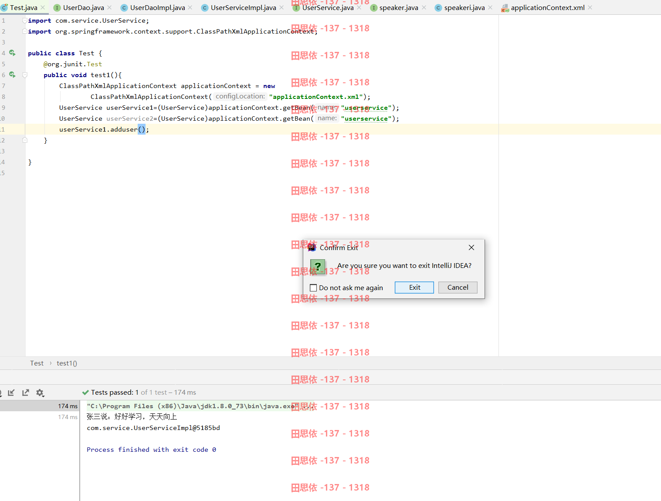Click the Confirm Exit dialog title
661x501 pixels.
(x=339, y=247)
